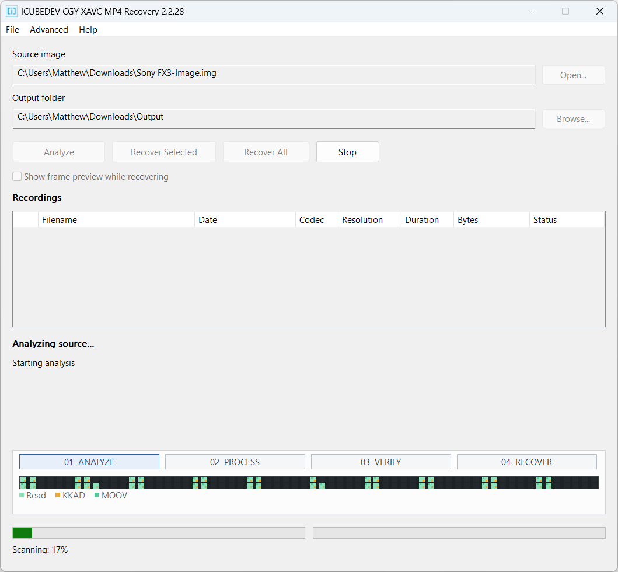Screen dimensions: 618x572
Task: Click the ICUBEDEV app icon in title bar
Action: click(x=12, y=11)
